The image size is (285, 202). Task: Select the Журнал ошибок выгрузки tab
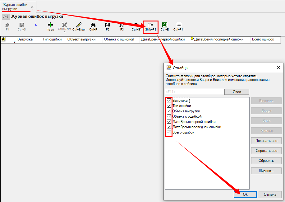15,7
